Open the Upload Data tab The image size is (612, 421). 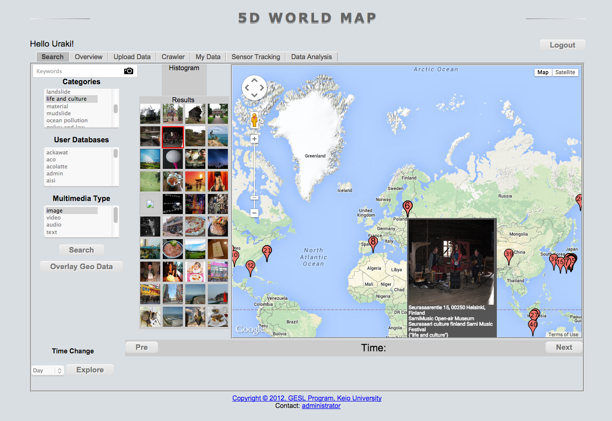point(132,57)
